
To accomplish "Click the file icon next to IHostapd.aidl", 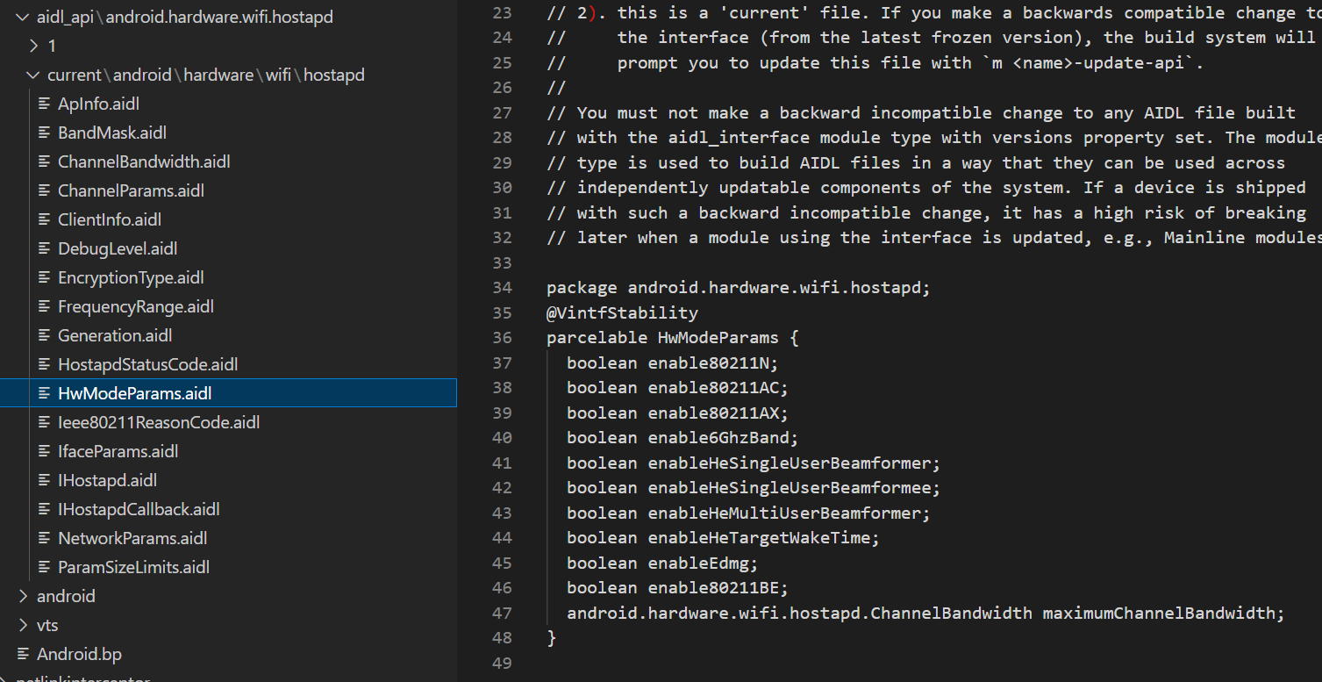I will pyautogui.click(x=44, y=480).
